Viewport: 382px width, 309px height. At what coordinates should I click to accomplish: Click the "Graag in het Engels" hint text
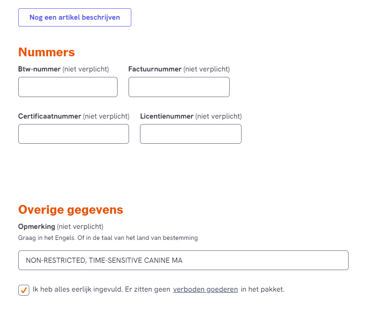pyautogui.click(x=108, y=238)
